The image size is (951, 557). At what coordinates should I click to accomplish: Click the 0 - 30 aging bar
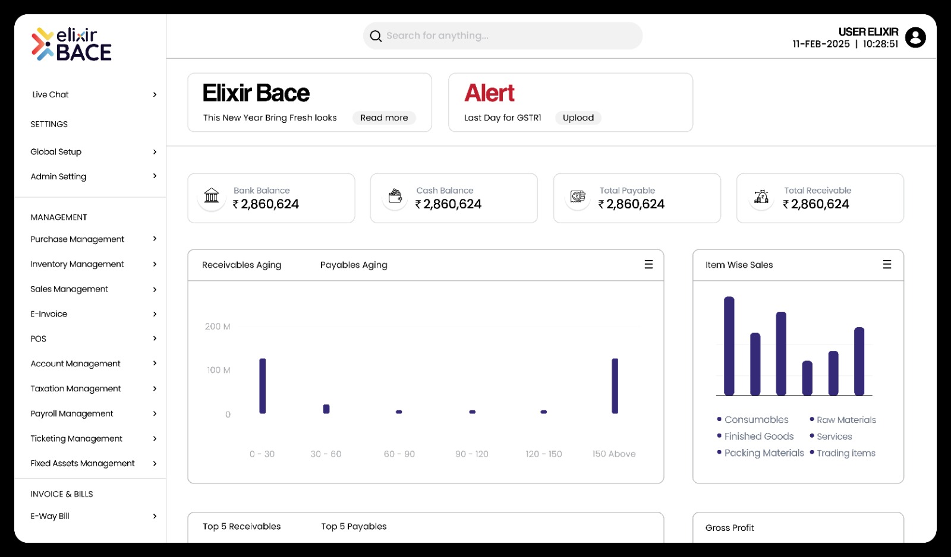(x=263, y=386)
